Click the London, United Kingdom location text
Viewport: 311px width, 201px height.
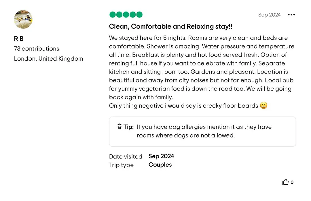click(48, 59)
